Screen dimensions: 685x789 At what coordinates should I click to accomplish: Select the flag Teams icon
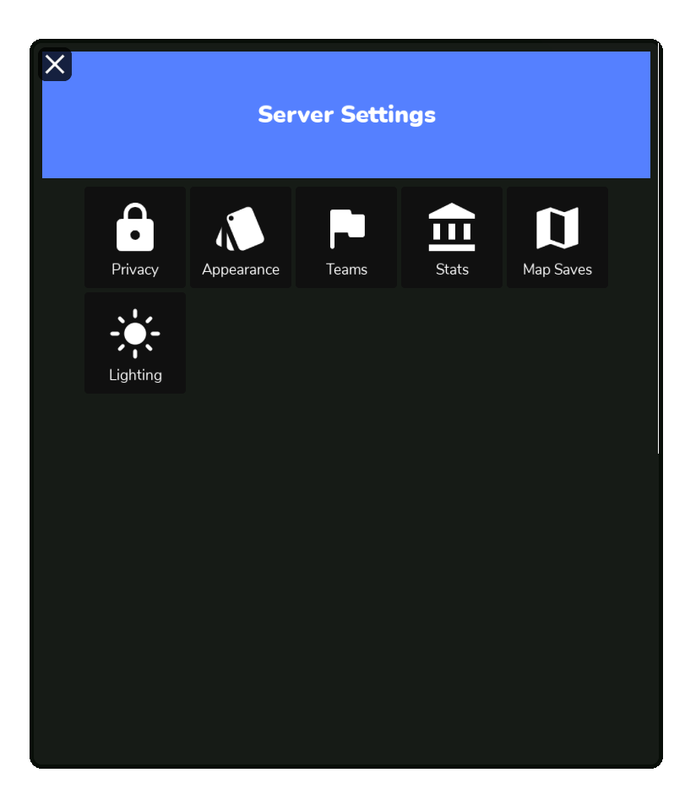click(x=347, y=229)
